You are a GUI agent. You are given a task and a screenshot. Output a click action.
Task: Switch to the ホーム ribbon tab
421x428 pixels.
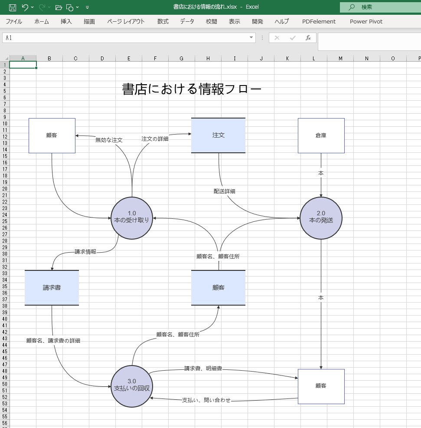point(42,22)
